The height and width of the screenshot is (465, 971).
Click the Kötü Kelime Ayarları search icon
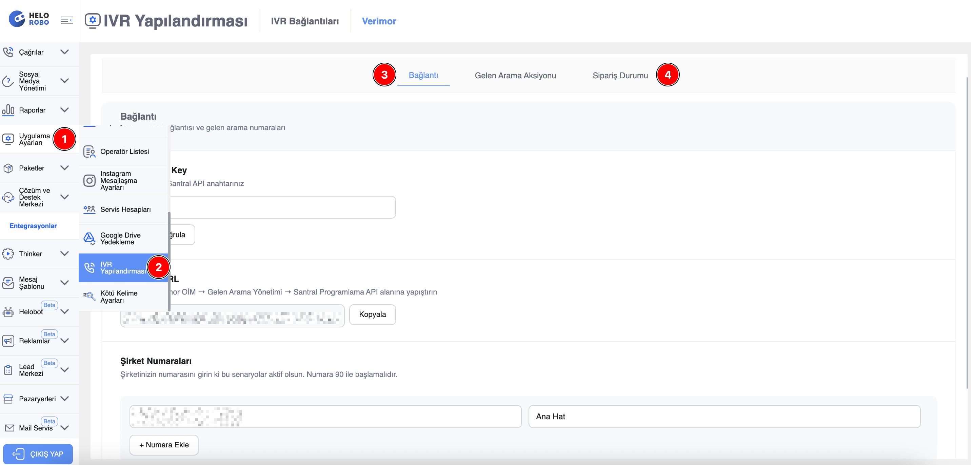coord(89,297)
